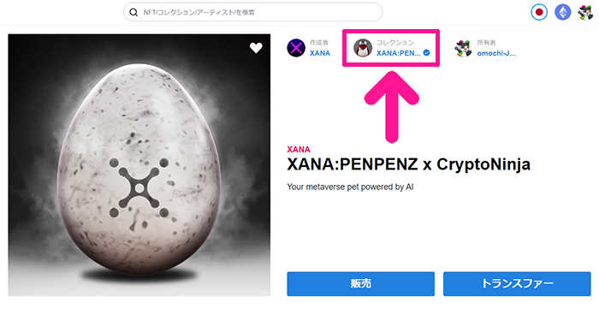Click the トランスファー transfer button
Image resolution: width=599 pixels, height=309 pixels.
click(x=517, y=284)
